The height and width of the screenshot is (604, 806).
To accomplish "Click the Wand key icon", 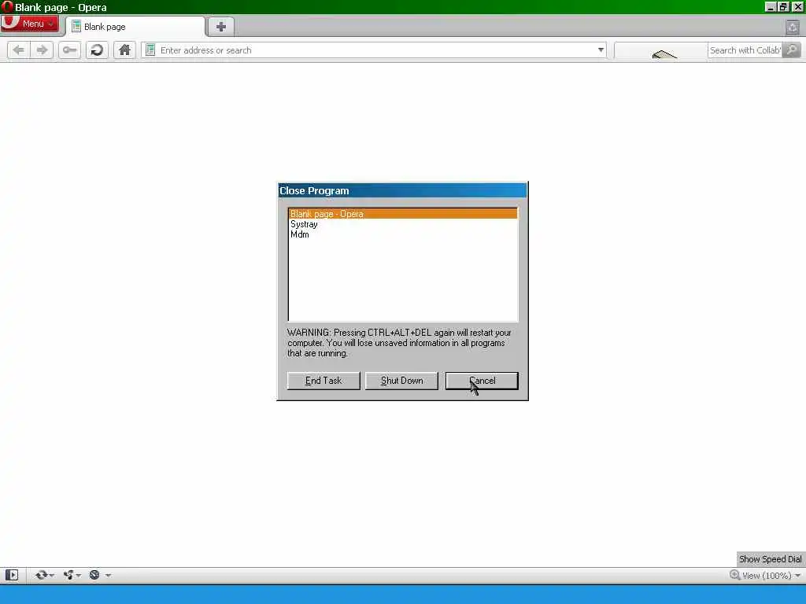I will pos(69,50).
